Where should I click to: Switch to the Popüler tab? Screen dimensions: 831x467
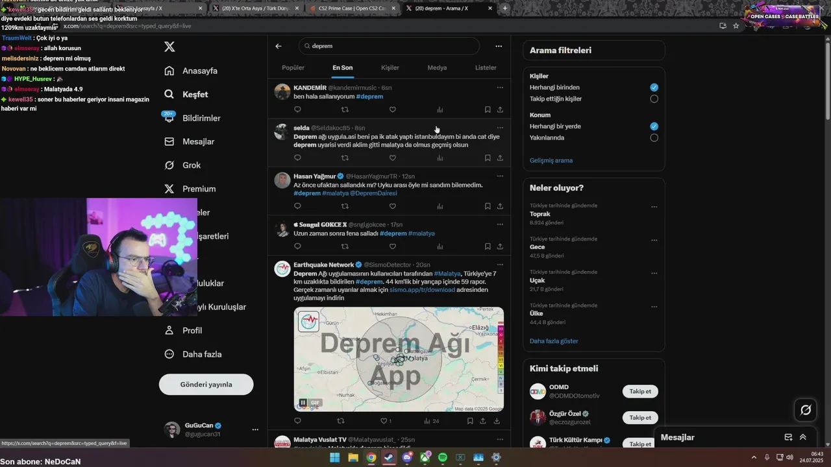(293, 67)
